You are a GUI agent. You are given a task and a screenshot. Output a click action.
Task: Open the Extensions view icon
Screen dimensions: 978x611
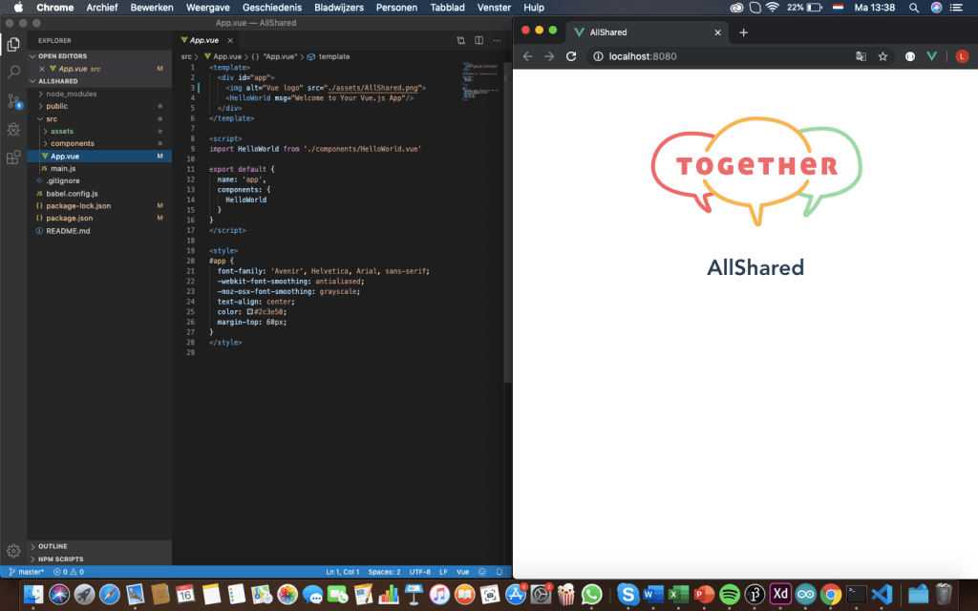[x=13, y=158]
